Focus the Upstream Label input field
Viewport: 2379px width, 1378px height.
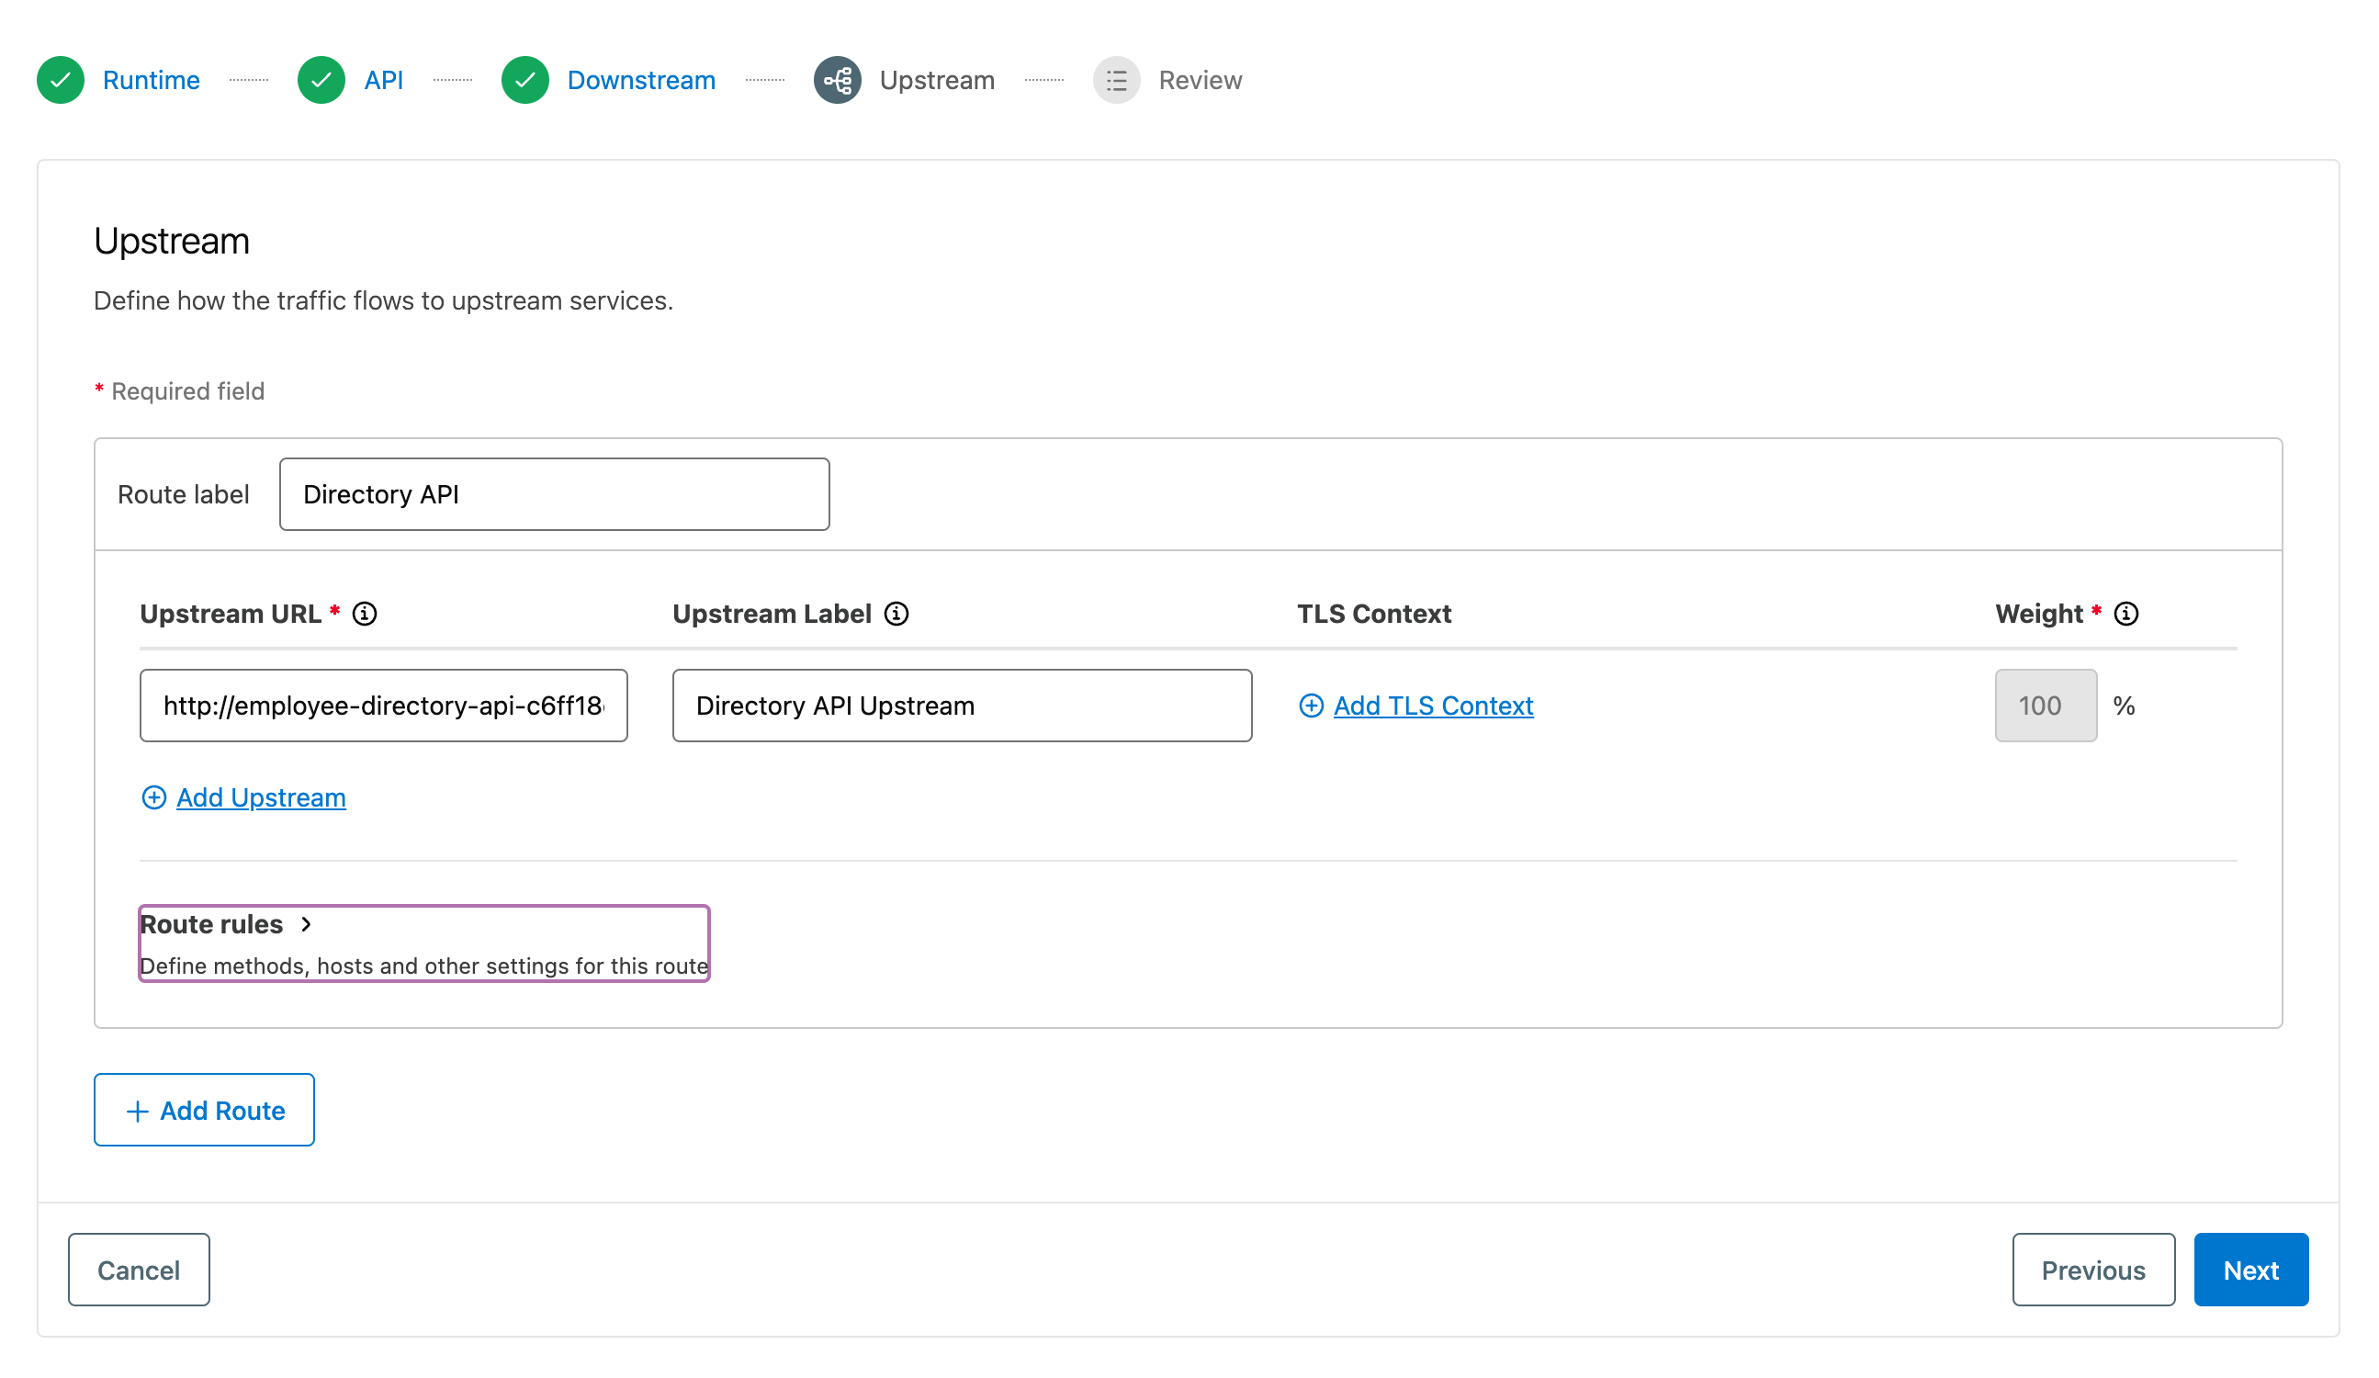click(x=962, y=706)
